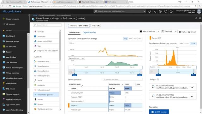Image resolution: width=202 pixels, height=114 pixels.
Task: Open Azure Active Directory in the sidebar
Action: pyautogui.click(x=15, y=110)
